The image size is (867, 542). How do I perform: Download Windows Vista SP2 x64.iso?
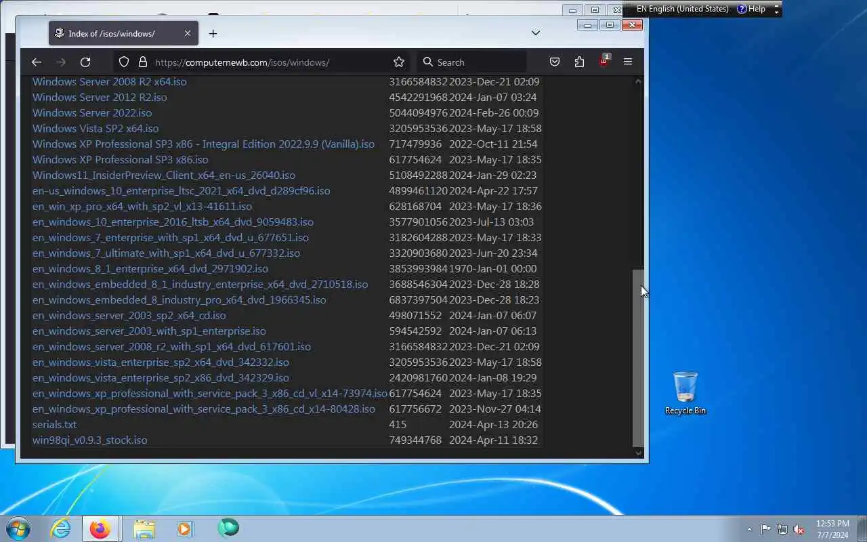[96, 128]
